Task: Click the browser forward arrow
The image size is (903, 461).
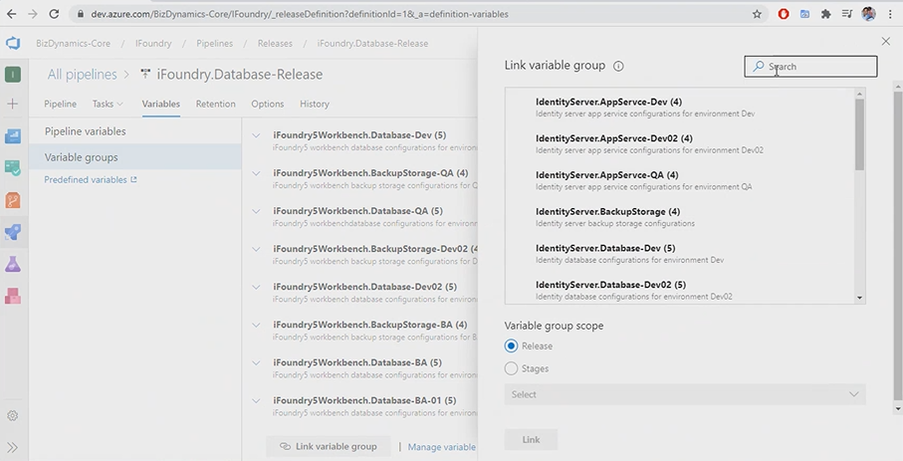Action: click(33, 14)
